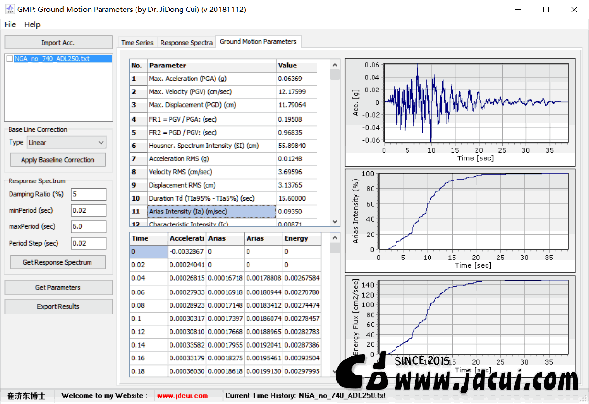589x404 pixels.
Task: Click the value cell 55.89840
Action: [x=296, y=146]
